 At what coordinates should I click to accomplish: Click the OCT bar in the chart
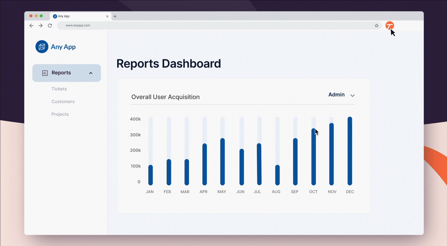(313, 157)
